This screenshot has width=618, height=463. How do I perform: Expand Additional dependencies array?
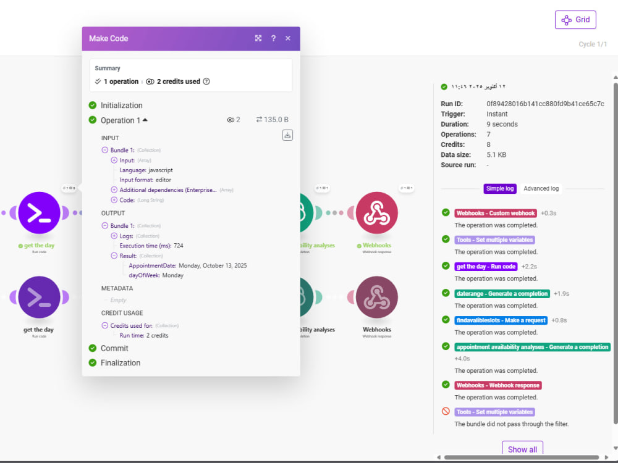click(x=114, y=190)
